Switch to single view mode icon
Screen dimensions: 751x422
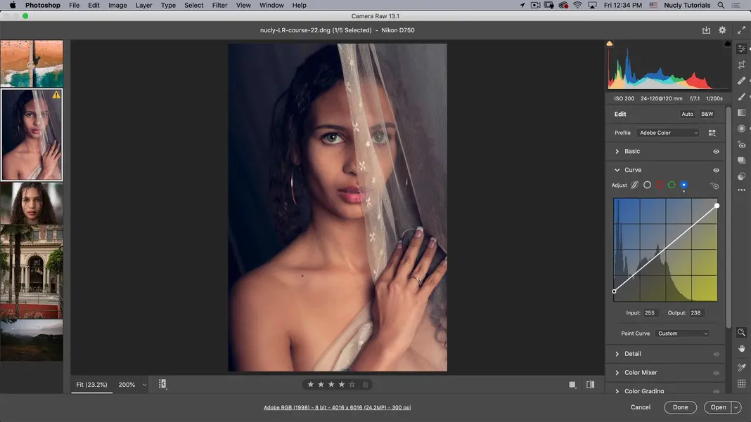pyautogui.click(x=572, y=384)
